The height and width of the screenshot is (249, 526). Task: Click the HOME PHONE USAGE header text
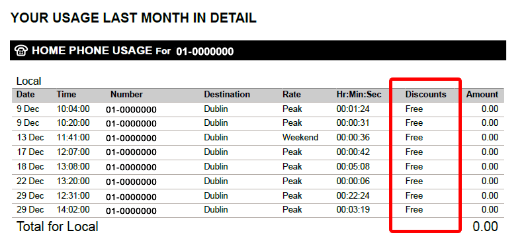click(92, 51)
